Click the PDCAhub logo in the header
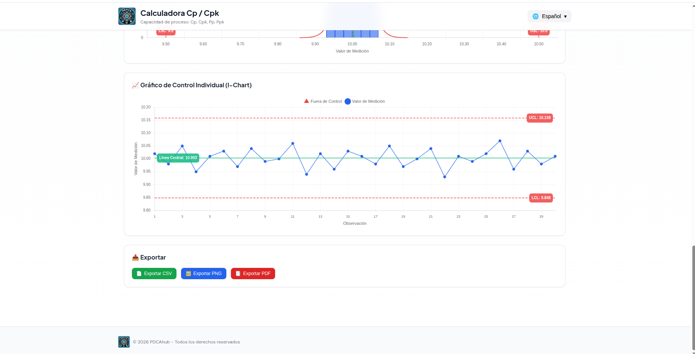This screenshot has width=695, height=354. [x=127, y=16]
